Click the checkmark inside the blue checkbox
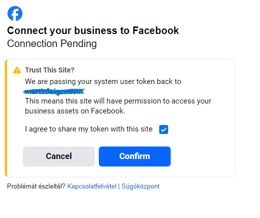This screenshot has height=218, width=260. [x=164, y=129]
